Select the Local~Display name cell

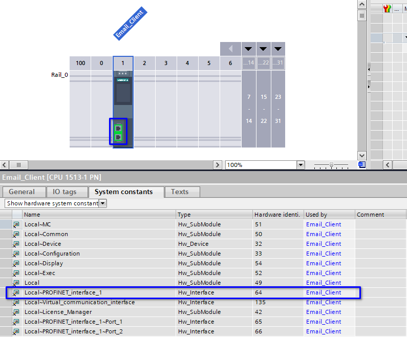tap(99, 263)
